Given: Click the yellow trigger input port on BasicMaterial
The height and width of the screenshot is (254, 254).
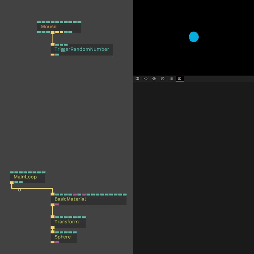Looking at the screenshot, I should [x=53, y=194].
